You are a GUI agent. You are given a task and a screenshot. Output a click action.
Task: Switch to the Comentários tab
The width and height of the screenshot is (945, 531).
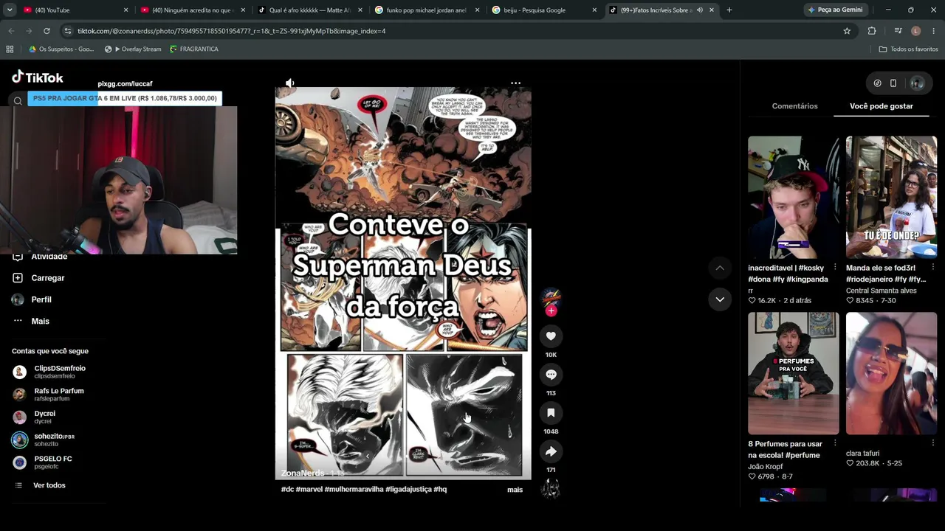[x=794, y=106]
